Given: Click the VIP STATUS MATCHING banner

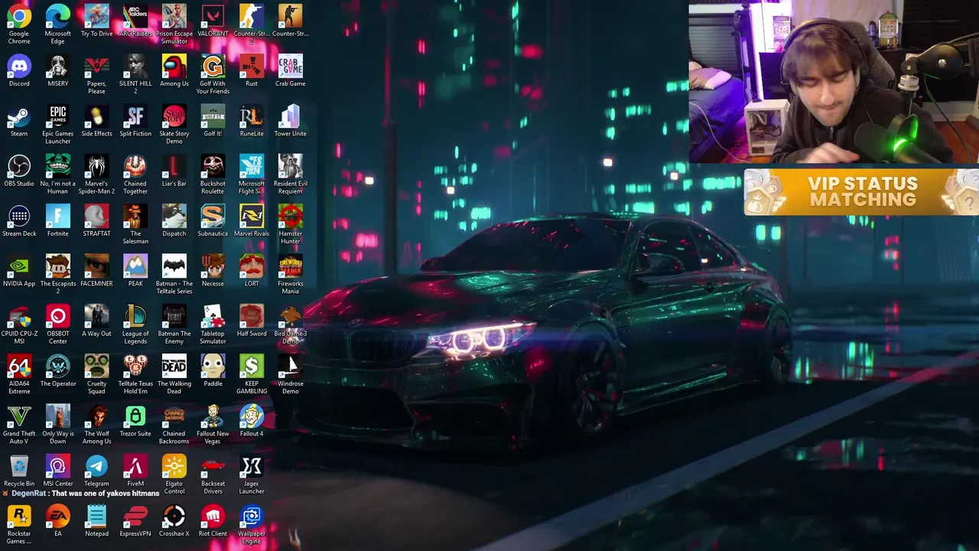Looking at the screenshot, I should click(861, 191).
